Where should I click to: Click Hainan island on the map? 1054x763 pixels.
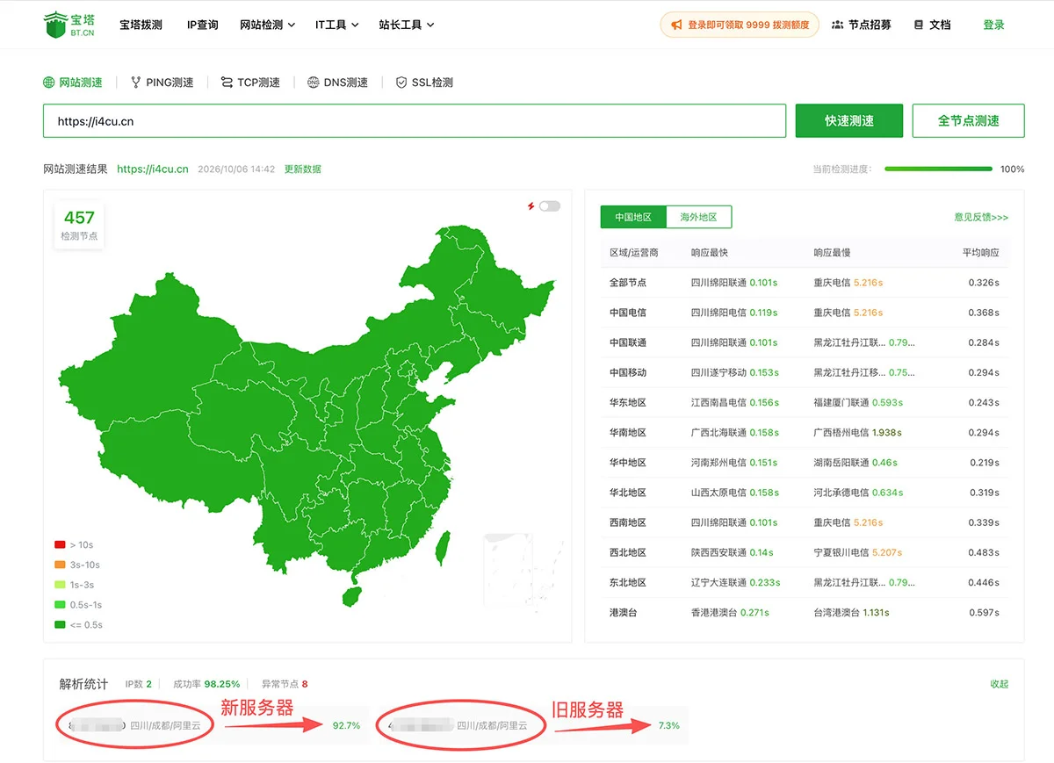coord(351,596)
